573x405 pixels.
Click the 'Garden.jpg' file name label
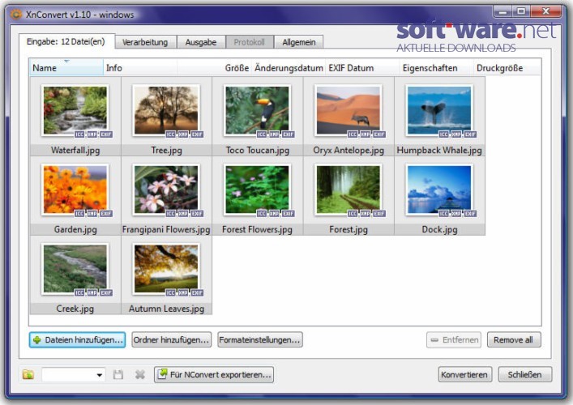(75, 229)
